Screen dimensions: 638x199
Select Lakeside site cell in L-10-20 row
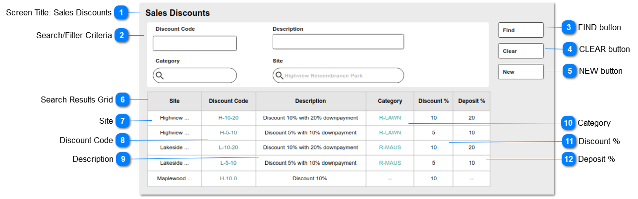coord(174,148)
